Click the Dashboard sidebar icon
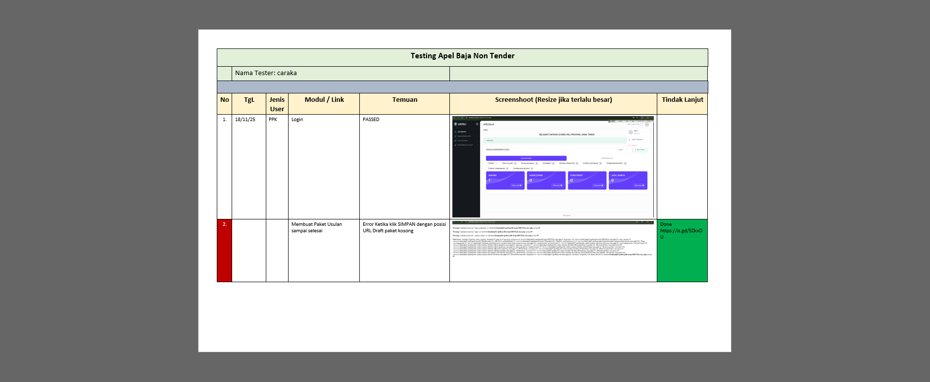Image resolution: width=930 pixels, height=382 pixels. click(x=455, y=132)
